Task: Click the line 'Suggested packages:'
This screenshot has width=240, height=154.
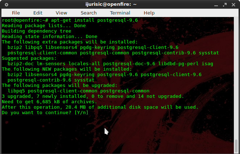Action: click(x=29, y=58)
